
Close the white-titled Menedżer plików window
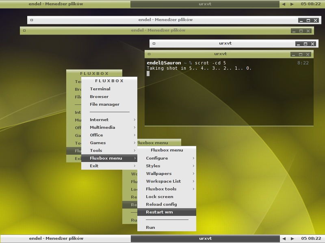point(316,20)
